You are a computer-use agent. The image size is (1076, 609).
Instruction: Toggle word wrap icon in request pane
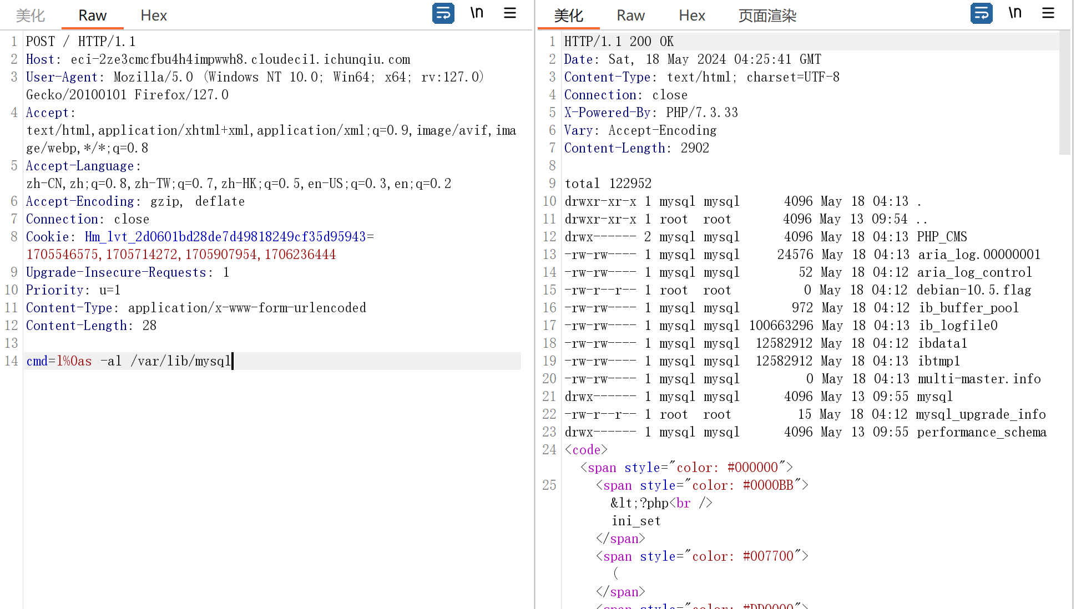point(443,13)
